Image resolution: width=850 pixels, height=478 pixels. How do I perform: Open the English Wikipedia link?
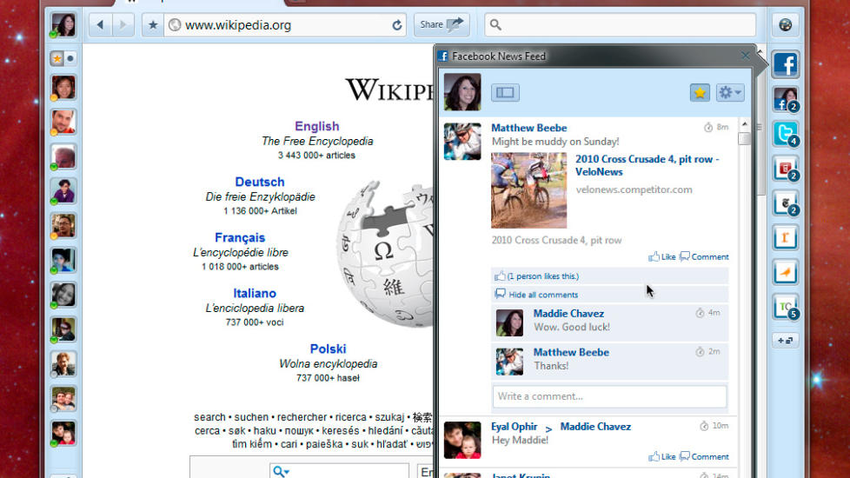click(x=316, y=126)
